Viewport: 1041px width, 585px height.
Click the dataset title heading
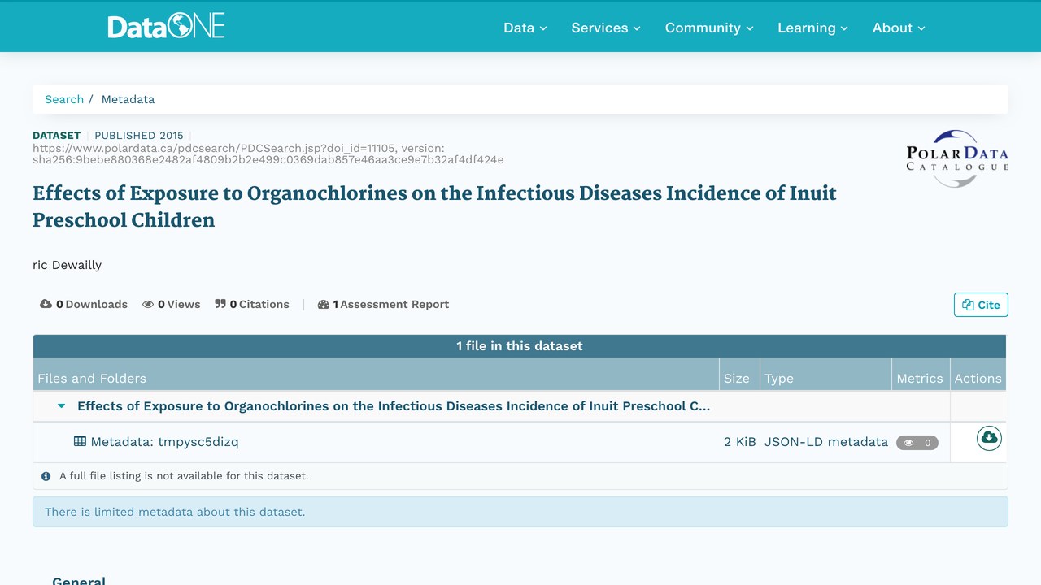coord(434,206)
